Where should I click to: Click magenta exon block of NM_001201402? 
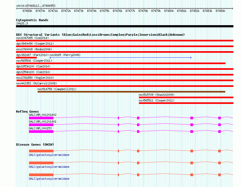41,118
